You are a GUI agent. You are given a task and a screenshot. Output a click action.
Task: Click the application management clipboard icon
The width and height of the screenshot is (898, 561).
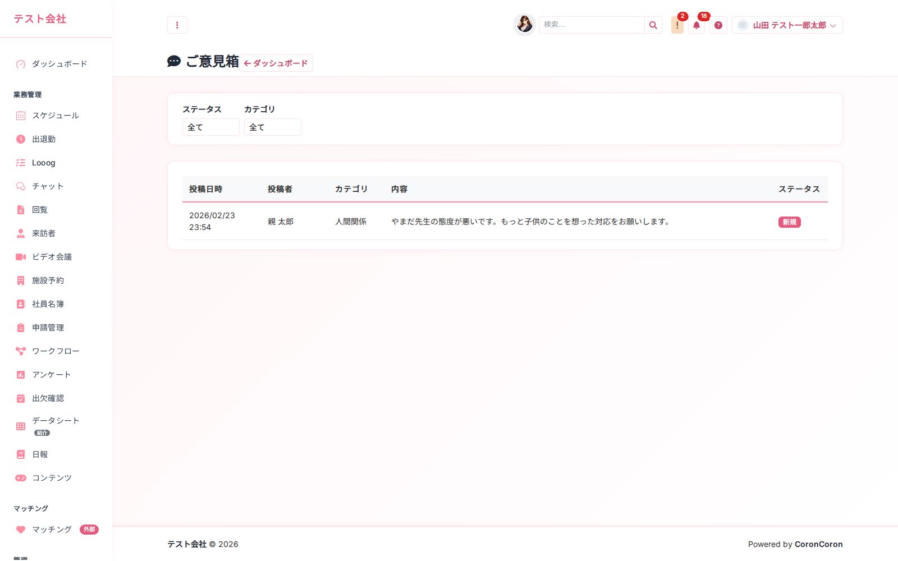(21, 328)
